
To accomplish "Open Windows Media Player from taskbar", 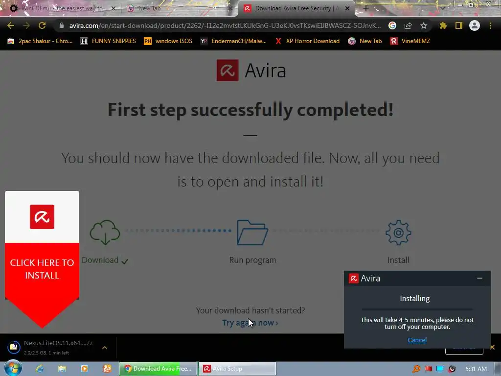I will pyautogui.click(x=85, y=369).
